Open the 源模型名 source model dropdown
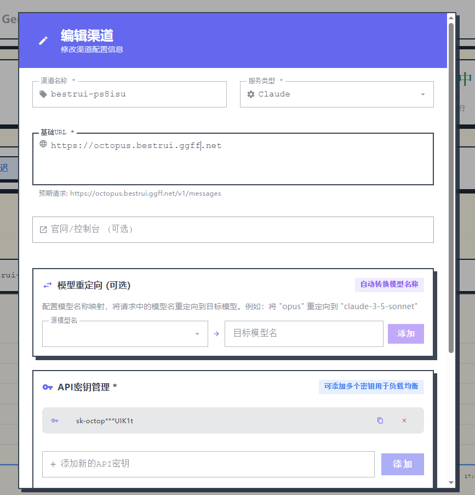 pyautogui.click(x=125, y=334)
